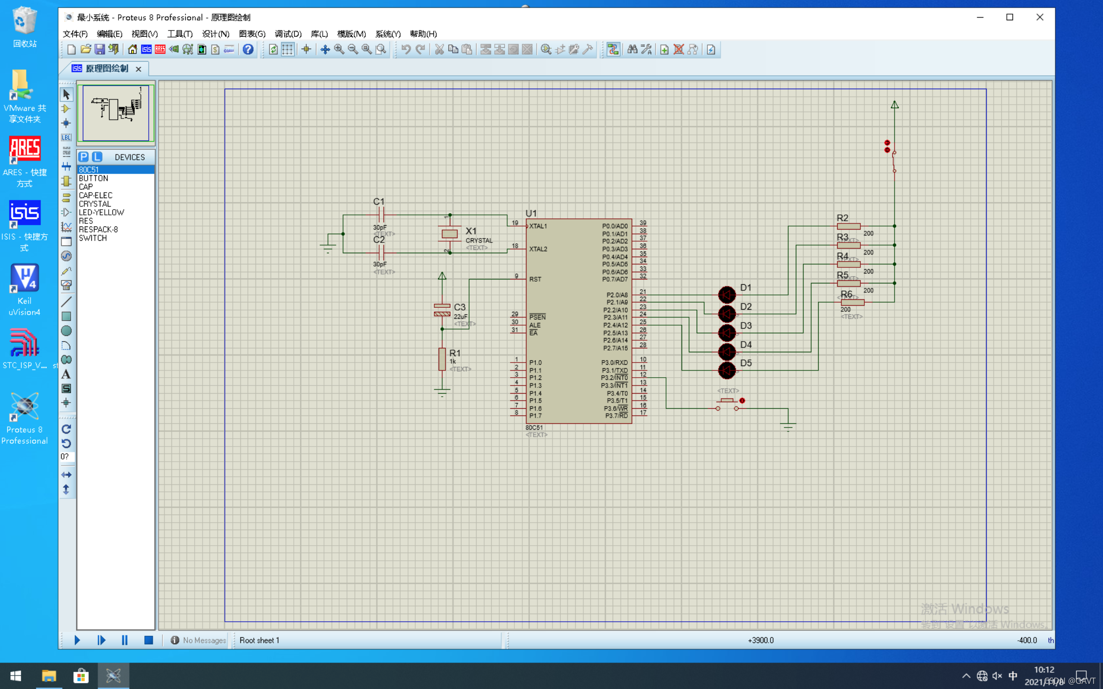The width and height of the screenshot is (1103, 689).
Task: Open the ARES PCB layout icon
Action: (160, 49)
